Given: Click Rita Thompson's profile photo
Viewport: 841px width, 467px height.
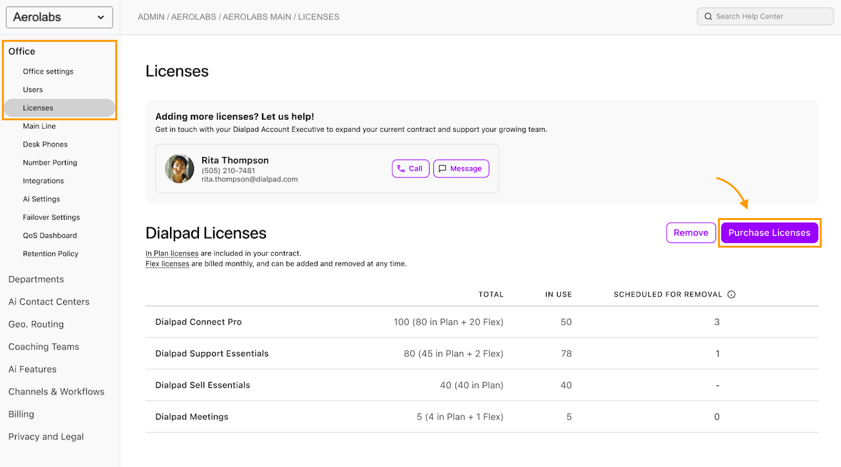Looking at the screenshot, I should (x=180, y=169).
